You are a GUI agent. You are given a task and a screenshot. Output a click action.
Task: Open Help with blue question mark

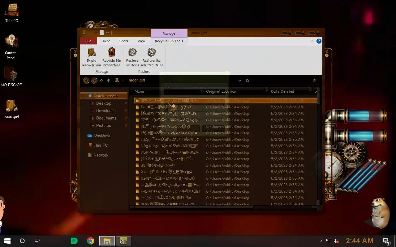pos(319,41)
